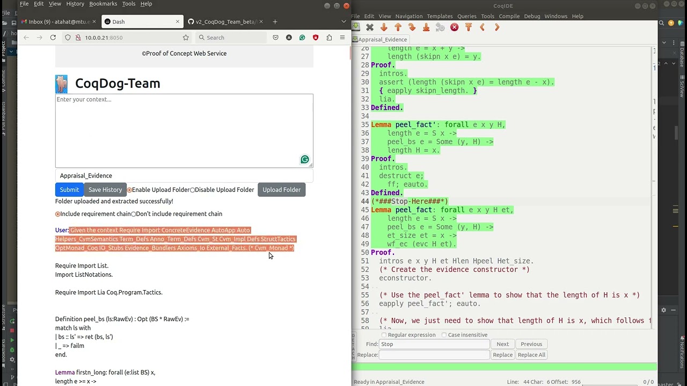Image resolution: width=687 pixels, height=386 pixels.
Task: Run to end of CoqIDE file
Action: coord(426,27)
